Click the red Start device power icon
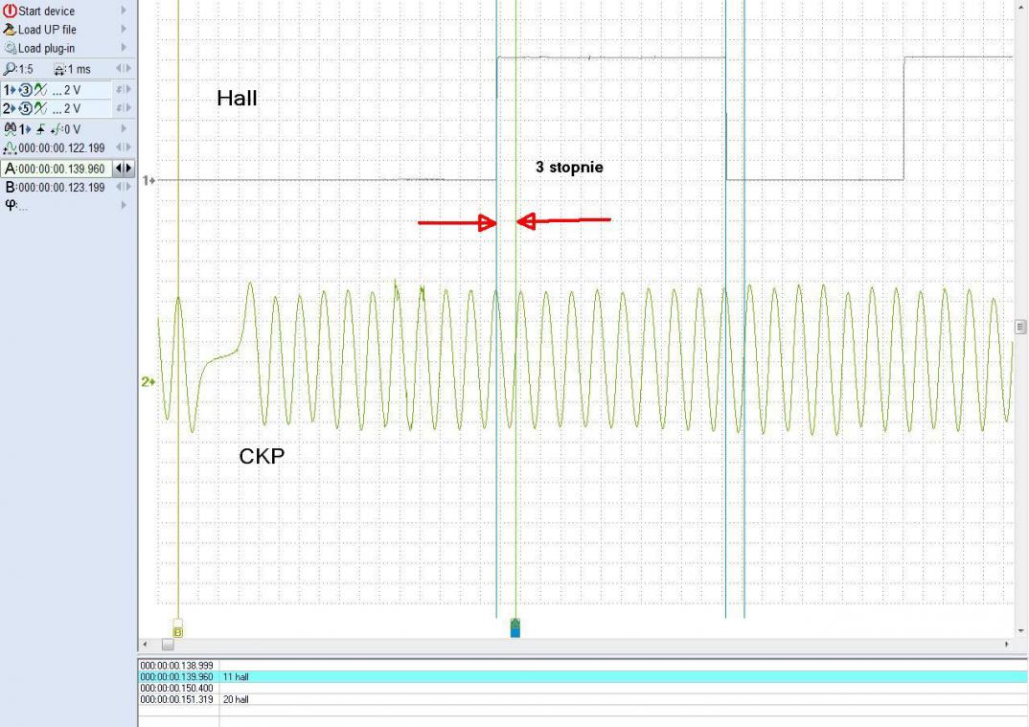 click(10, 11)
